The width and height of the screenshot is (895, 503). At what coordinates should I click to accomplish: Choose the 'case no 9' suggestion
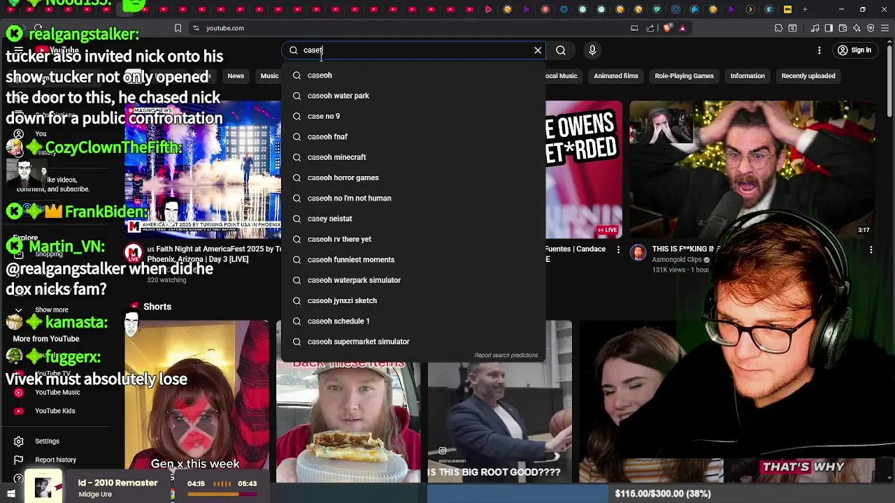(413, 116)
